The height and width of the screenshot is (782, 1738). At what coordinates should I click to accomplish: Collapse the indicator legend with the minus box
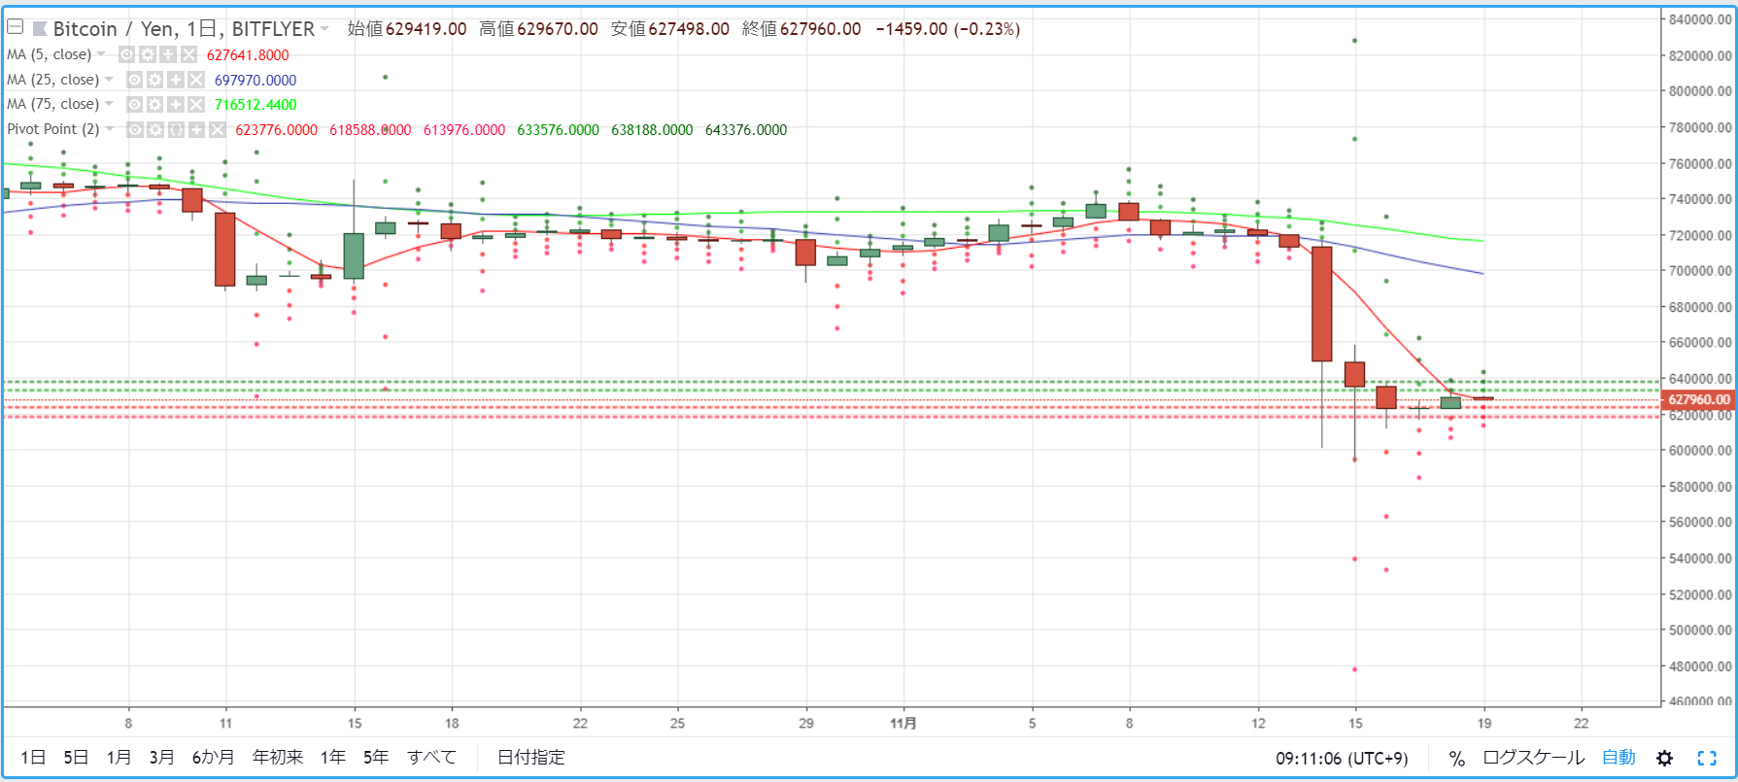coord(16,27)
